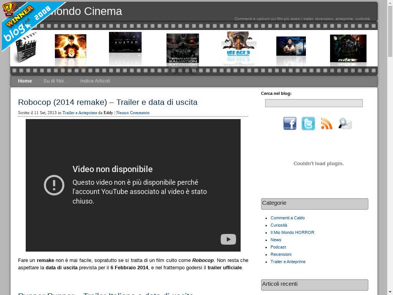The height and width of the screenshot is (295, 393).
Task: Go to the Home menu tab
Action: tap(25, 81)
